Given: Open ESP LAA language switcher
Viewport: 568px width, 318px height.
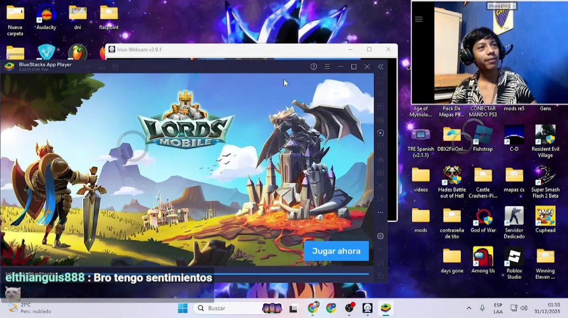Looking at the screenshot, I should coord(498,308).
